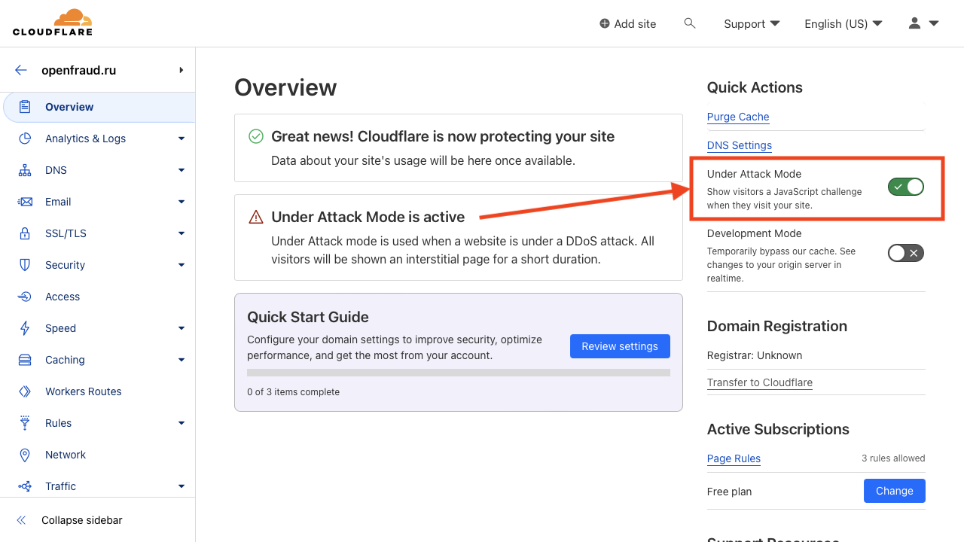This screenshot has height=542, width=964.
Task: Expand the Speed submenu arrow
Action: click(182, 328)
